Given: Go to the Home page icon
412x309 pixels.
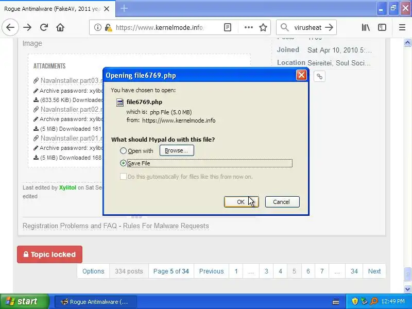Looking at the screenshot, I should tap(60, 27).
